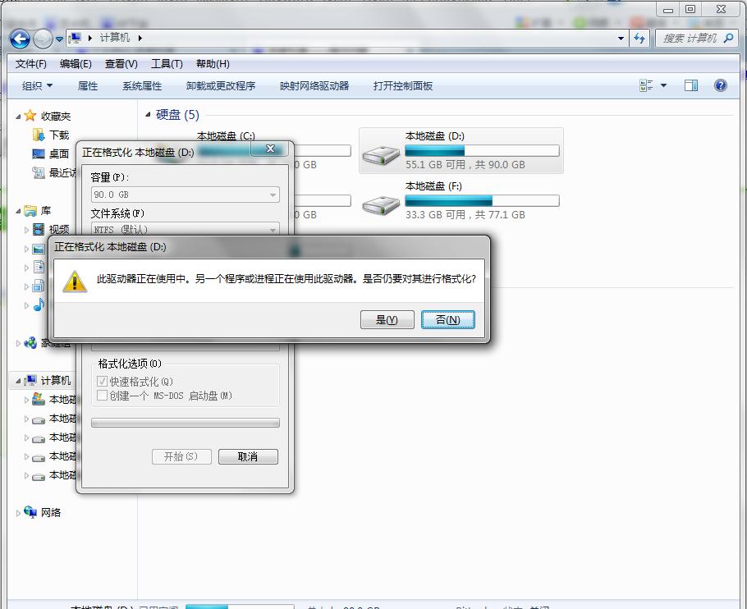This screenshot has width=747, height=609.
Task: Open 桌面 in the sidebar
Action: tap(59, 153)
